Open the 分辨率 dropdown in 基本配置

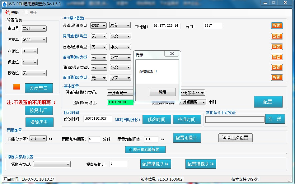tap(193, 93)
